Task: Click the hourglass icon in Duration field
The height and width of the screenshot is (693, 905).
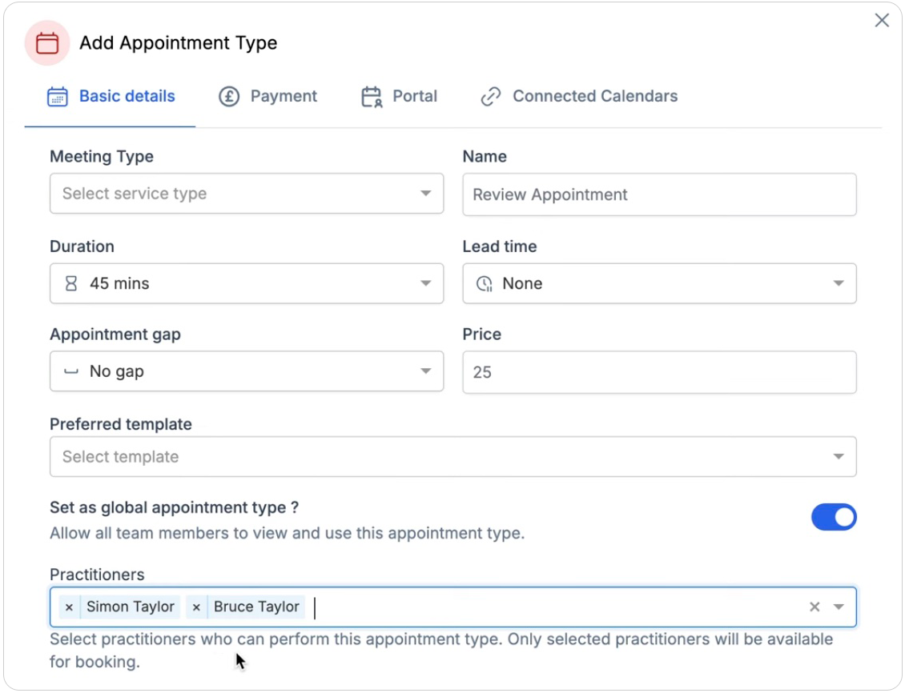Action: click(71, 283)
